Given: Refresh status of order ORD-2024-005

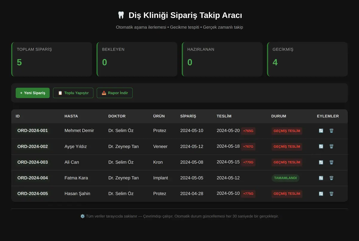Looking at the screenshot, I should (321, 194).
